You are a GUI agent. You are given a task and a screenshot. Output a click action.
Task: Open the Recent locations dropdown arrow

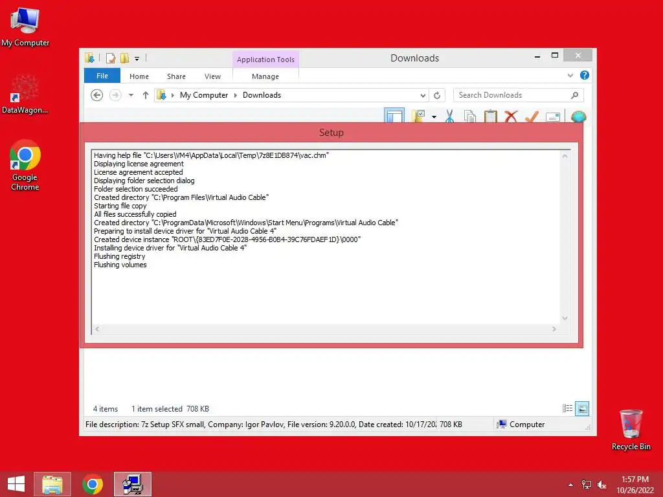point(131,95)
